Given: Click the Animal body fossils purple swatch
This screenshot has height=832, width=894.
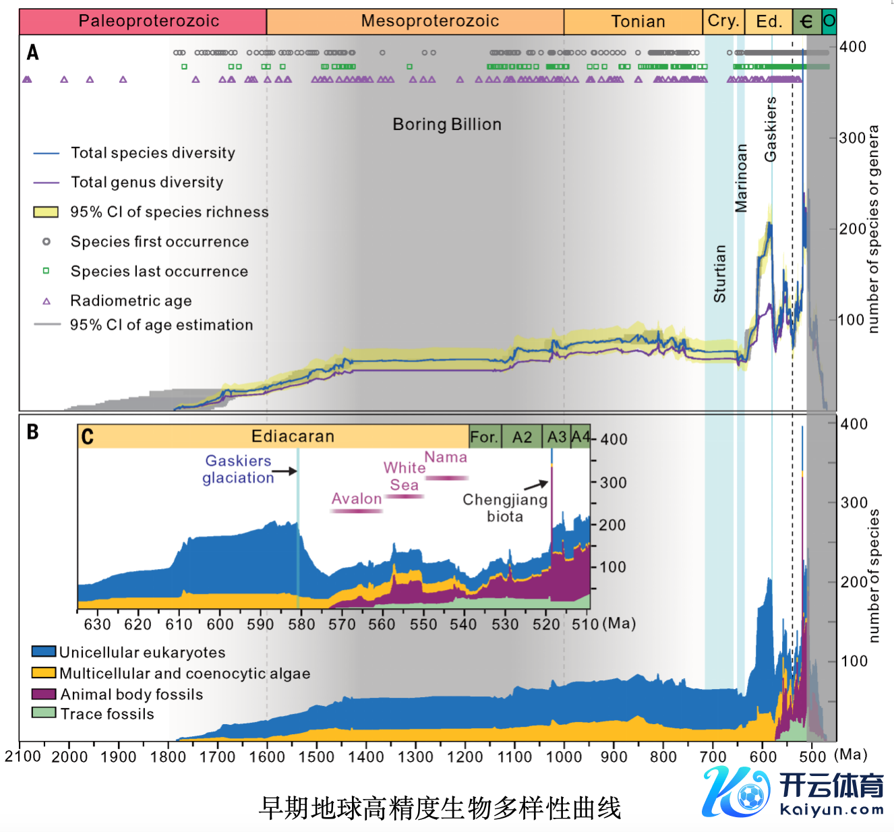Looking at the screenshot, I should pyautogui.click(x=44, y=694).
